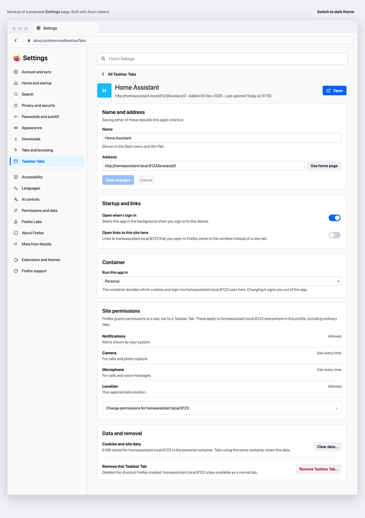Click the Settings tab gear icon

(x=38, y=28)
